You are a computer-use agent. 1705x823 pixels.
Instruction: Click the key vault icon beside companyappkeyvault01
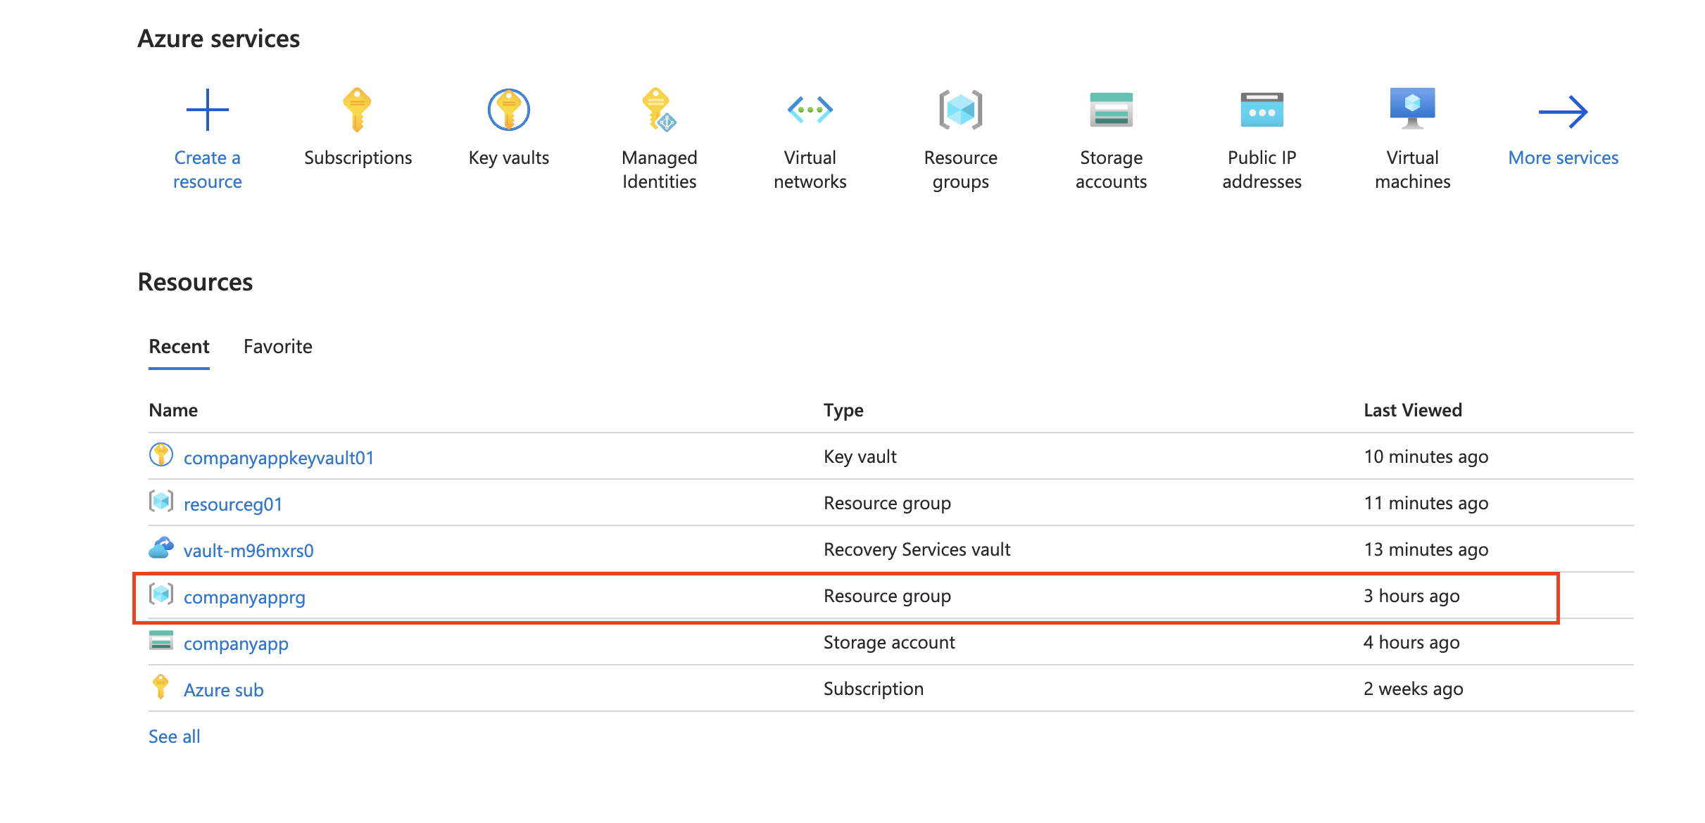pyautogui.click(x=161, y=455)
